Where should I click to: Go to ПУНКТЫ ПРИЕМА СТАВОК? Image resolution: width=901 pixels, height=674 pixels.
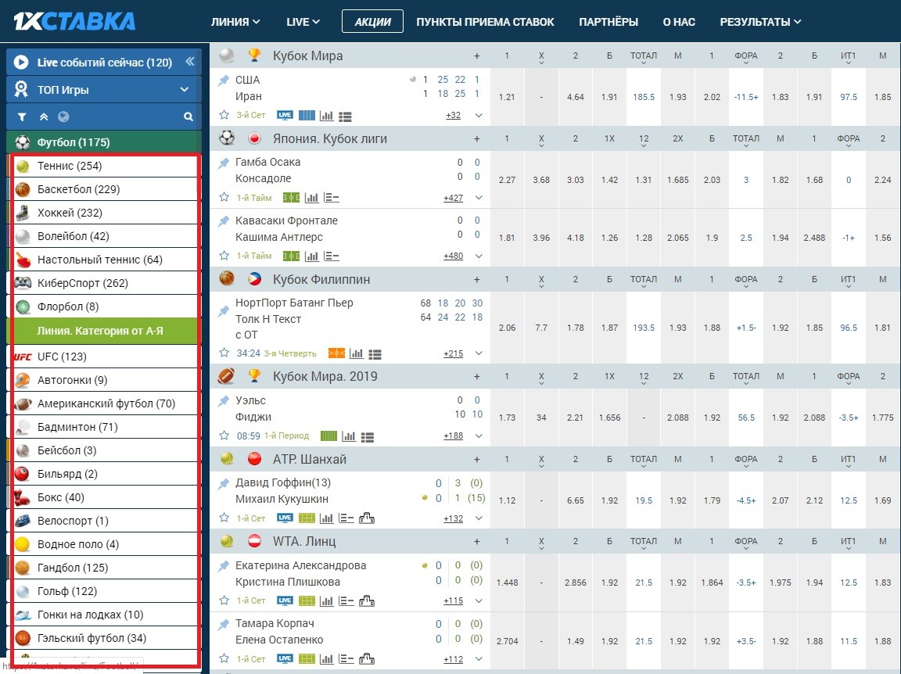tap(485, 22)
